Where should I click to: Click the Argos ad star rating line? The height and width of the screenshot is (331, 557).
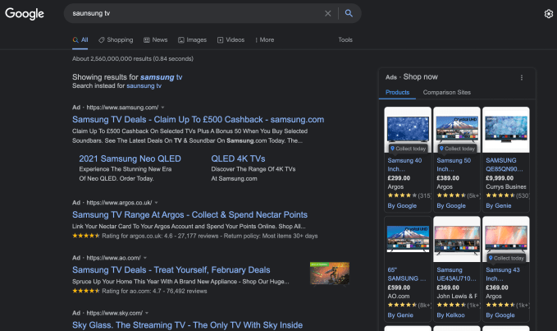pos(195,236)
